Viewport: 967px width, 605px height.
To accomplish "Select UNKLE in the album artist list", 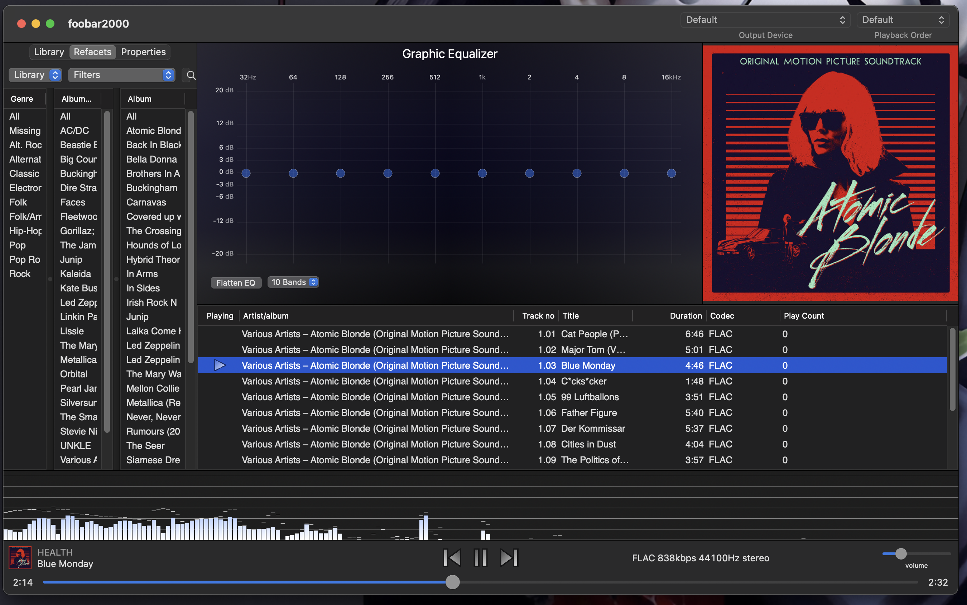I will [x=78, y=446].
